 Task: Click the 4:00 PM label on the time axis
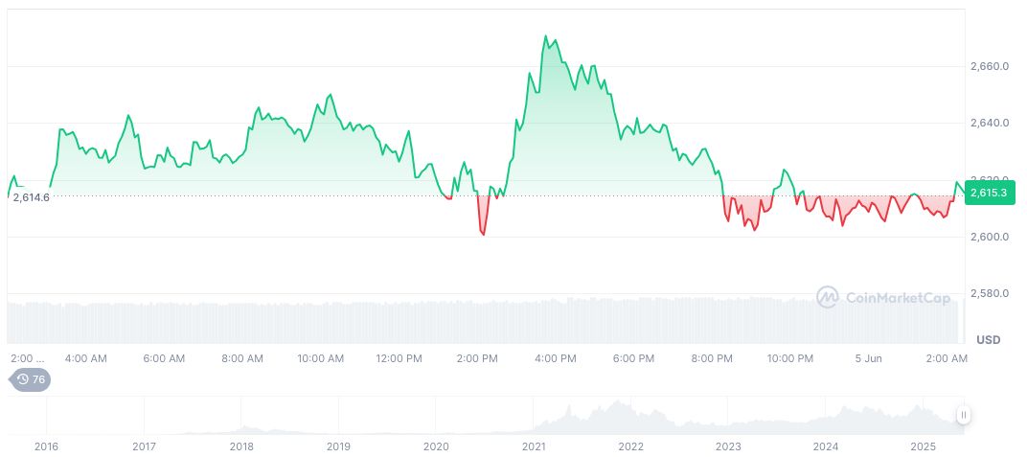555,358
